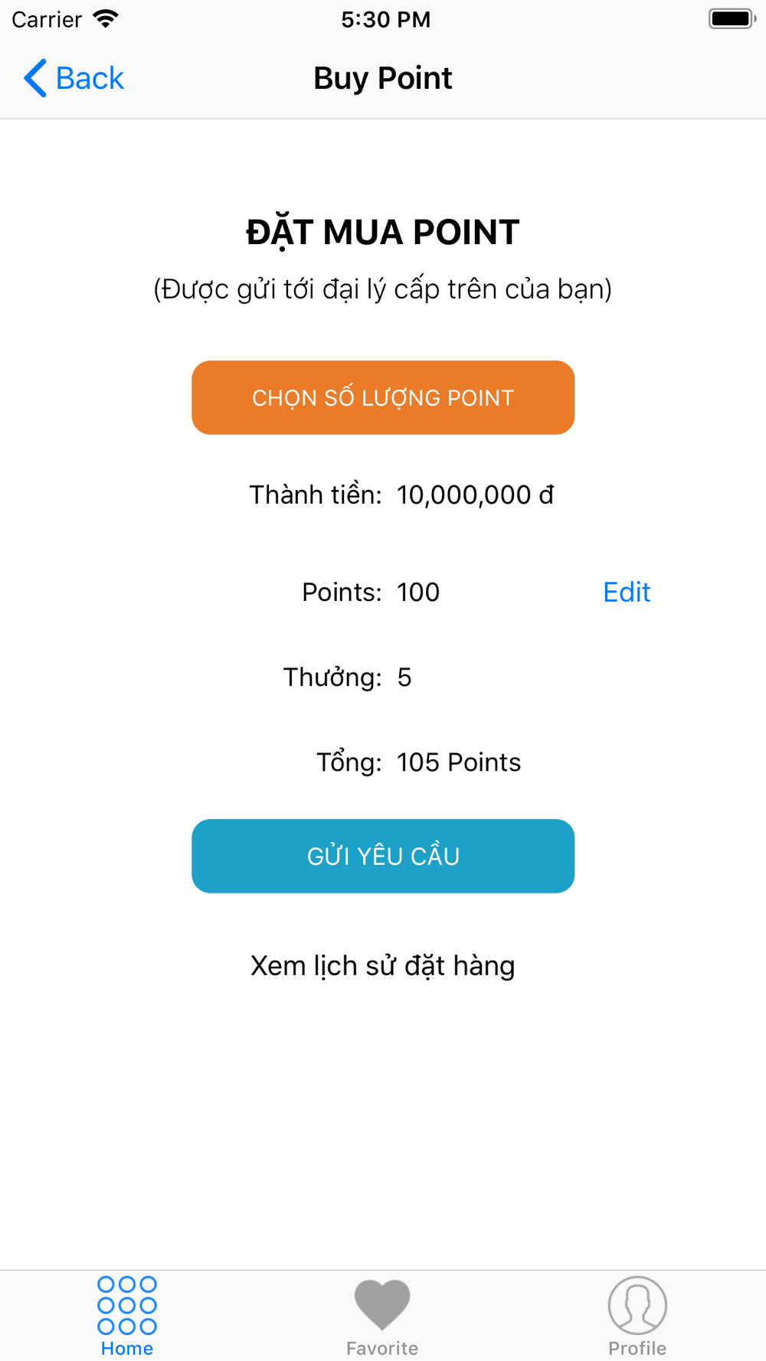766x1361 pixels.
Task: Click the Edit link beside Points
Action: click(x=627, y=592)
